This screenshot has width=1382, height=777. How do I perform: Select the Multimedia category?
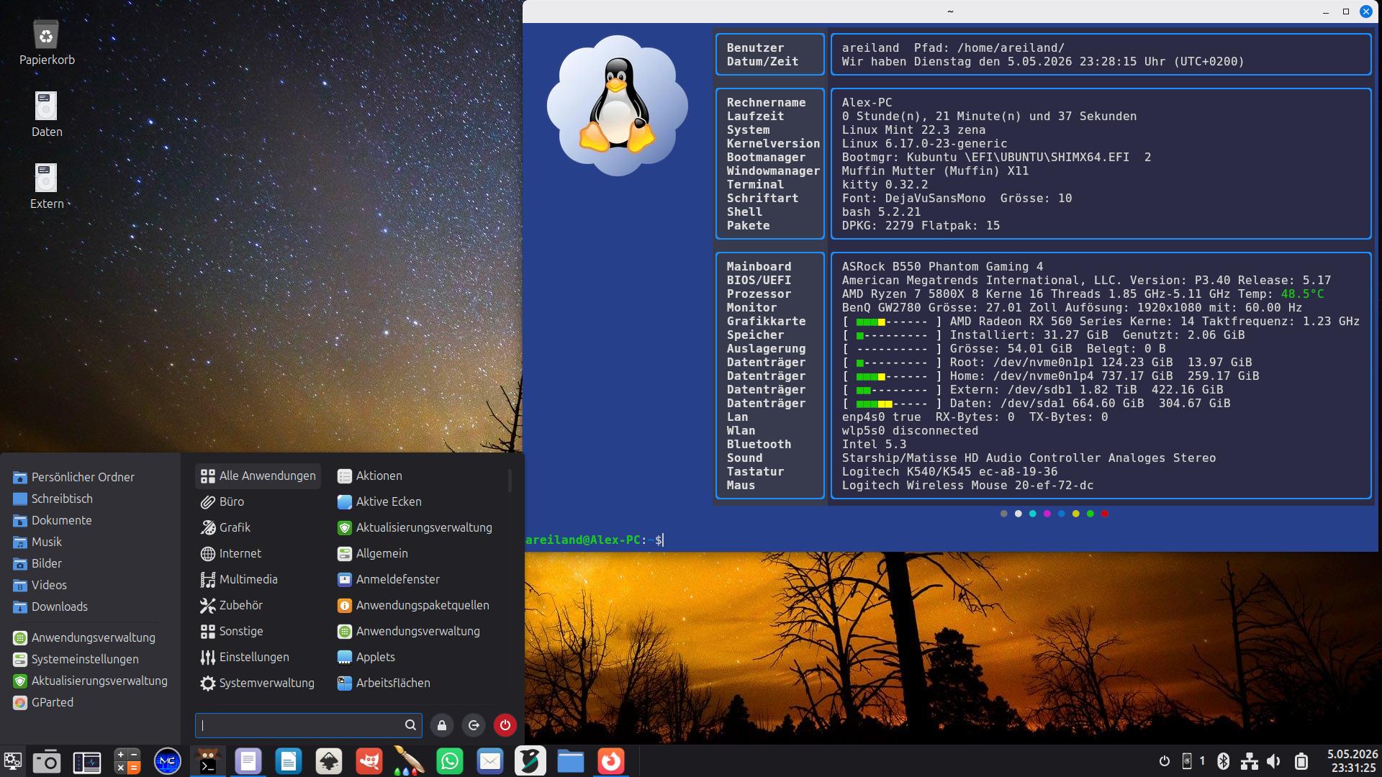click(x=258, y=579)
